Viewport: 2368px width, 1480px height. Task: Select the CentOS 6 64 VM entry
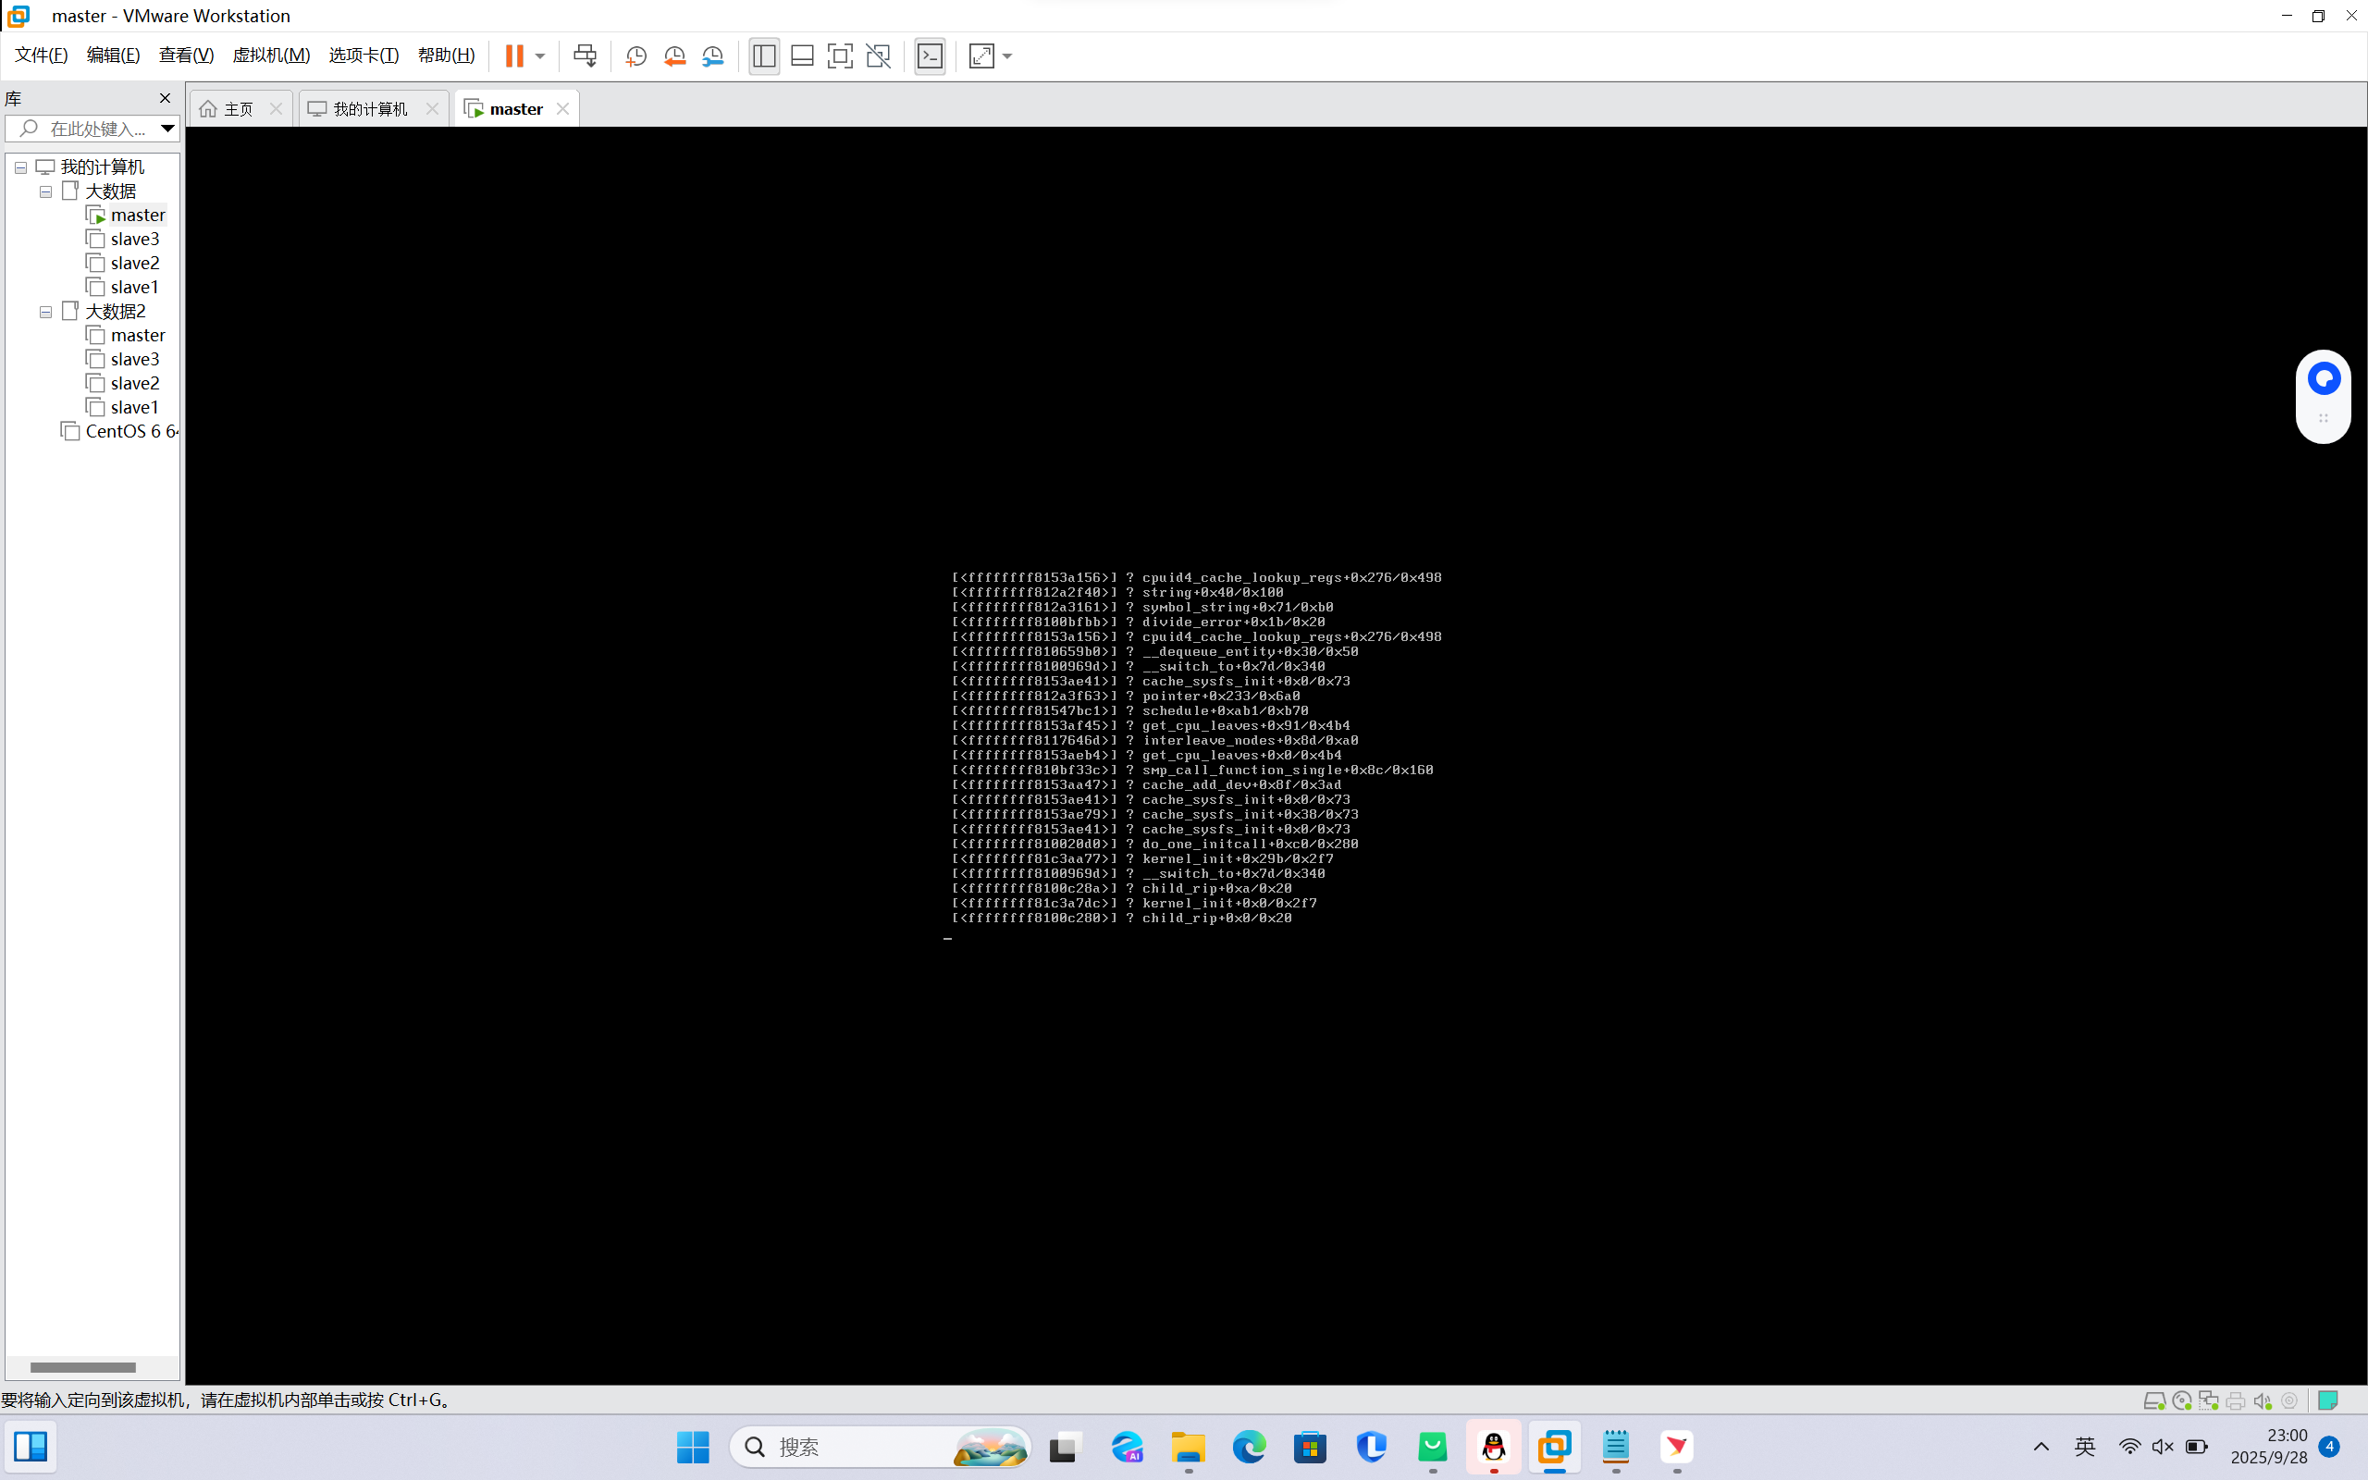pos(130,431)
